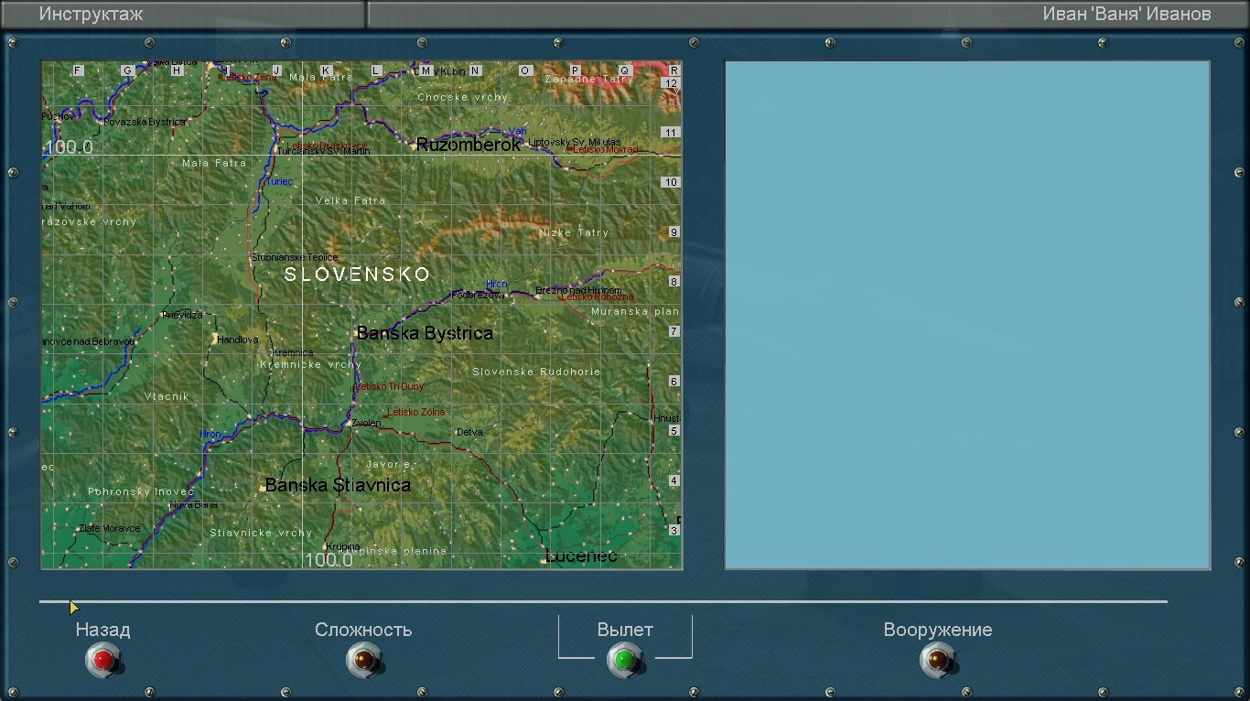
Task: Click the SLOVENSKO country label on the map
Action: click(x=357, y=274)
